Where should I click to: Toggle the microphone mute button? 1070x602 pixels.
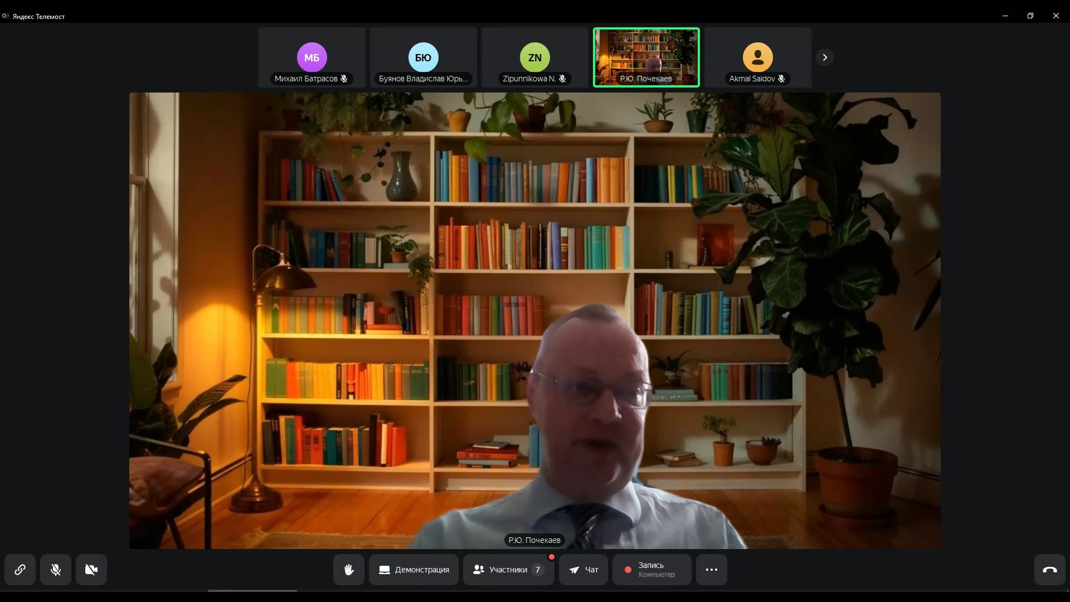(x=56, y=570)
